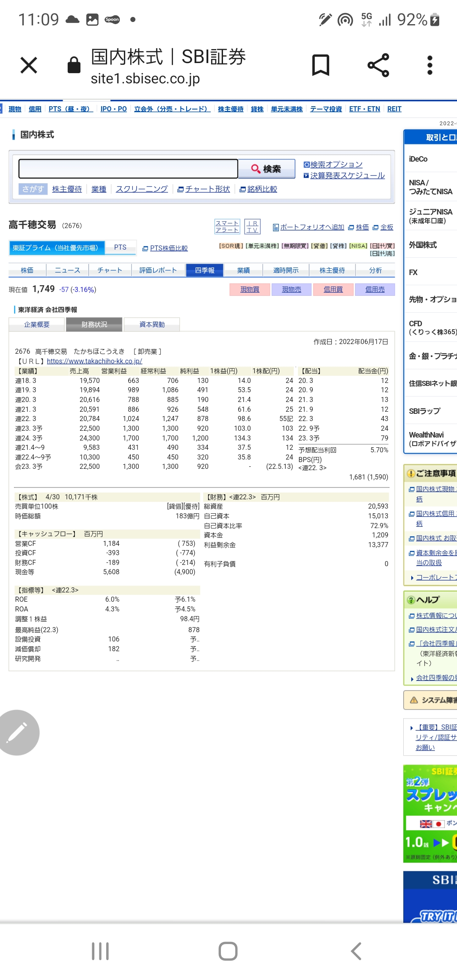457x980 pixels.
Task: Tap the Android home button
Action: 228,951
